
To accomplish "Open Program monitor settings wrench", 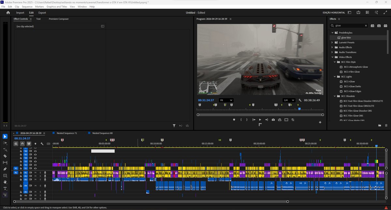I will (300, 100).
